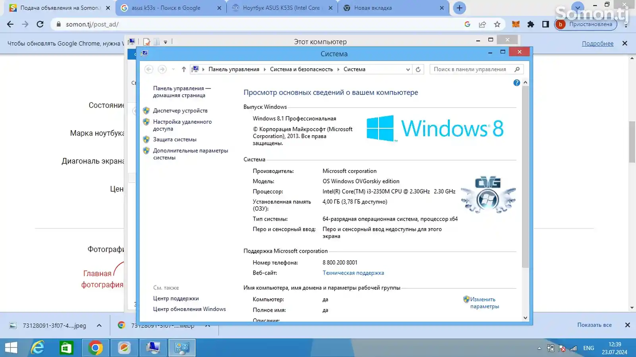Open recent locations dropdown arrow in System window

(x=173, y=69)
